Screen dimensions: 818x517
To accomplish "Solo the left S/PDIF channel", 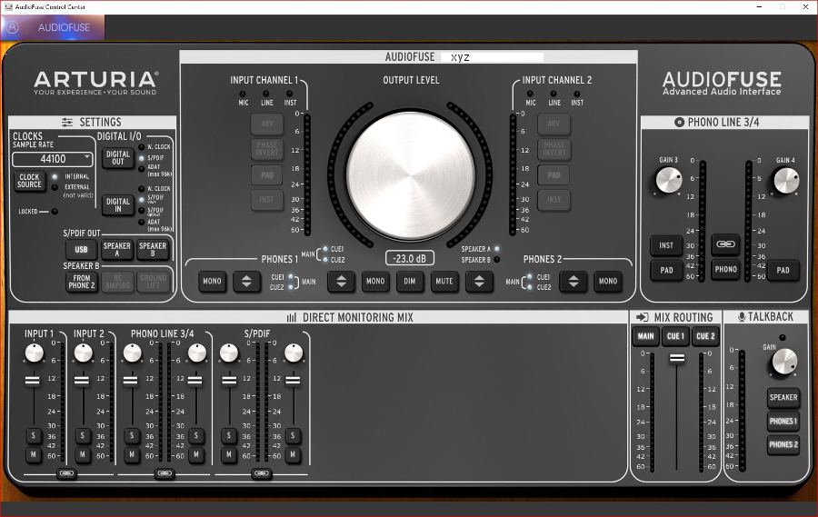I will click(228, 435).
